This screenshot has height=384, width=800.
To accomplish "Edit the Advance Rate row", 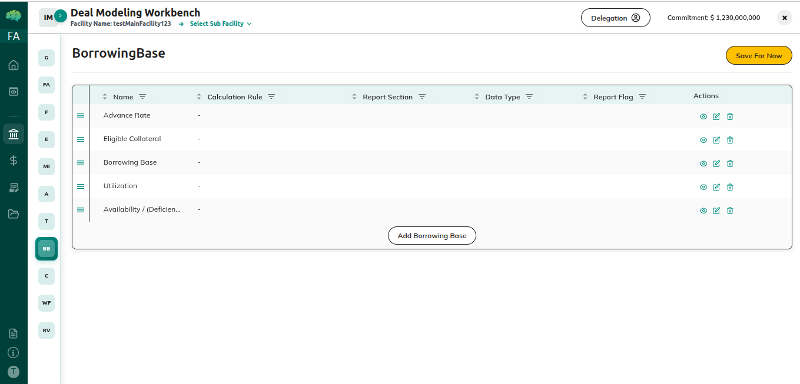I will 716,116.
